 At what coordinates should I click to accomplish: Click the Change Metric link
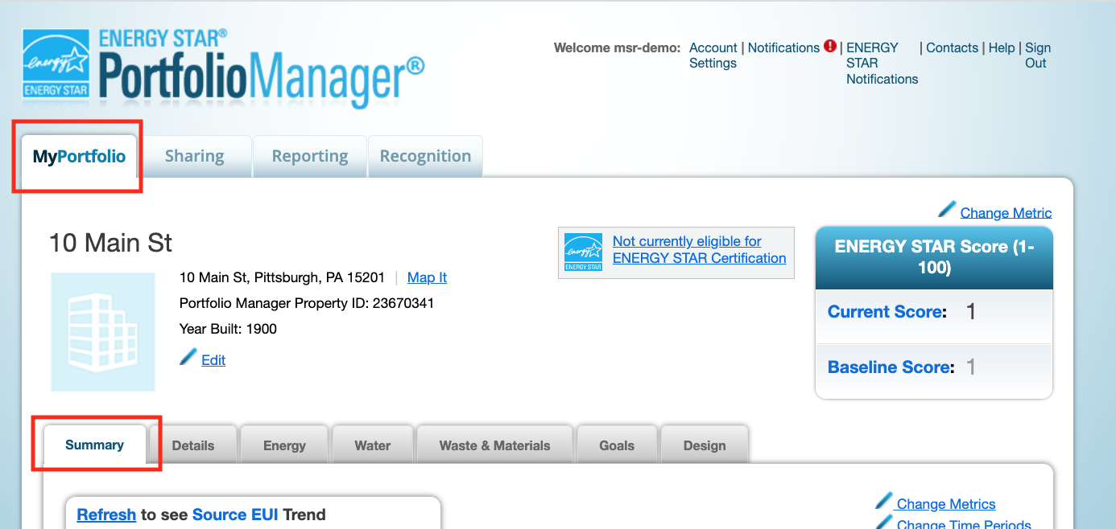pyautogui.click(x=1006, y=212)
